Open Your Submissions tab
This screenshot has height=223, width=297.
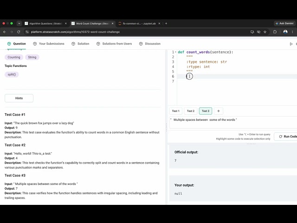[x=49, y=44]
